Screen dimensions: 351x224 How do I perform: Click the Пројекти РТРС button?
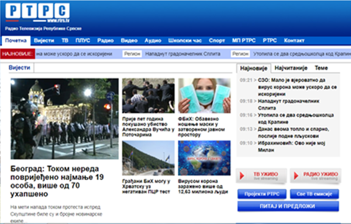click(x=262, y=194)
